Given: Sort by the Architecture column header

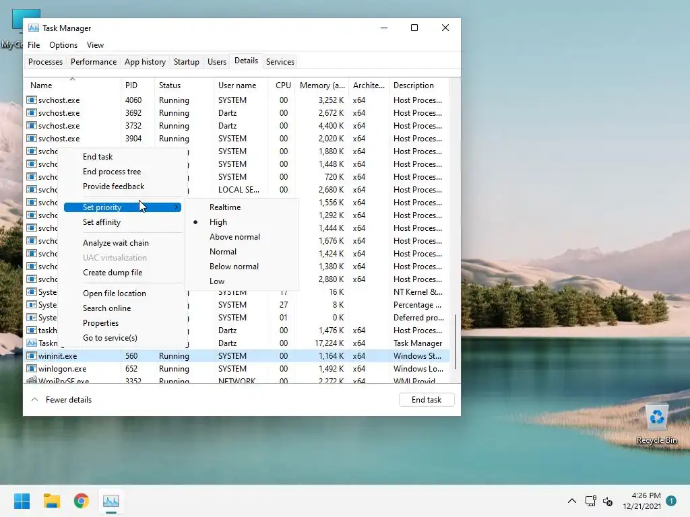Looking at the screenshot, I should [x=369, y=85].
